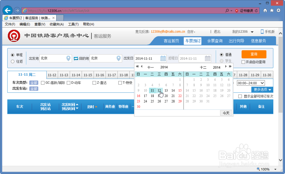Click the 今天 today button in calendar
Image resolution: width=285 pixels, height=174 pixels.
[x=226, y=113]
